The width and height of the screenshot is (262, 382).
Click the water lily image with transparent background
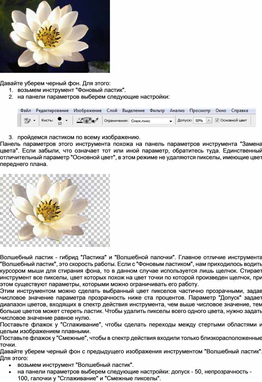[x=55, y=210]
